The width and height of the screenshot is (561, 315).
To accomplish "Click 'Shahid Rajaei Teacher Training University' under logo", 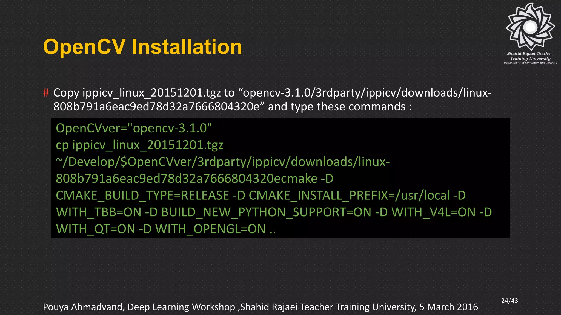I will pos(530,56).
